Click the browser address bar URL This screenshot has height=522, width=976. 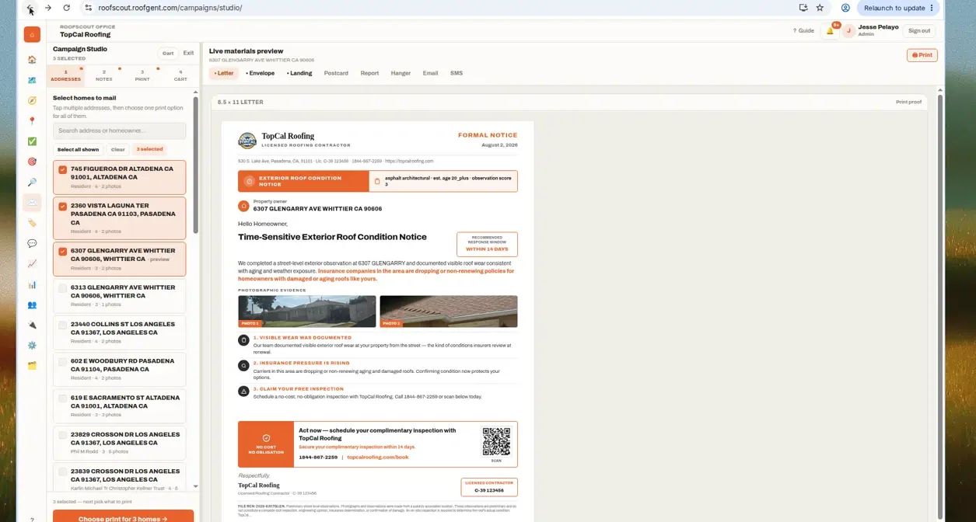point(170,8)
